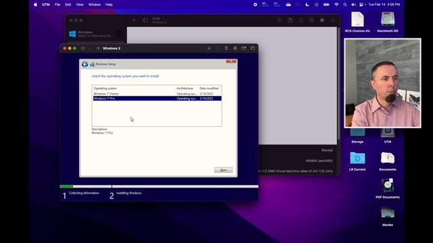Image resolution: width=433 pixels, height=243 pixels.
Task: Select the Windows 11 Pro row
Action: (x=157, y=99)
